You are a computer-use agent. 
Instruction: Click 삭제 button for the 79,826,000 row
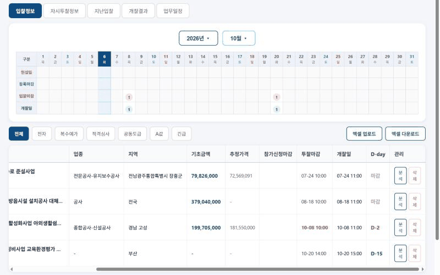point(415,175)
